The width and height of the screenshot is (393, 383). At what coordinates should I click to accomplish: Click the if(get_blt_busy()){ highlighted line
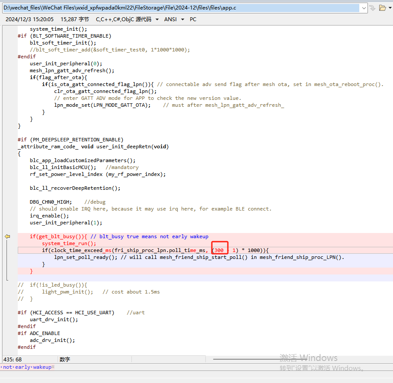click(119, 236)
